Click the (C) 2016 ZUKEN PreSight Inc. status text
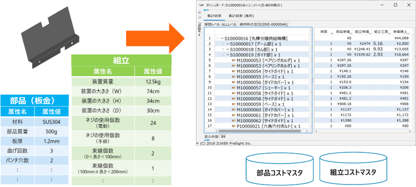 [x=225, y=143]
